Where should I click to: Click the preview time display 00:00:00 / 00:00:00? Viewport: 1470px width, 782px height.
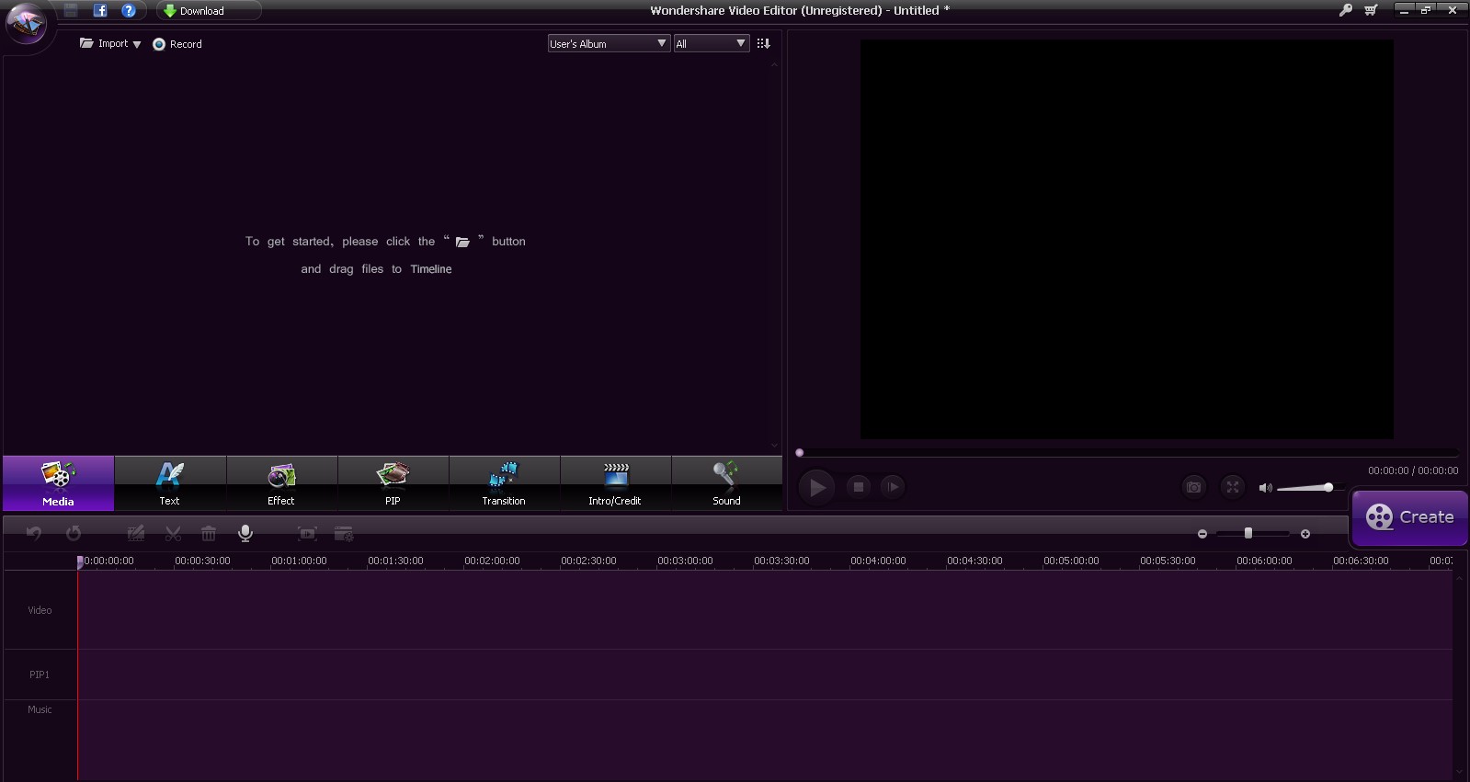point(1413,470)
